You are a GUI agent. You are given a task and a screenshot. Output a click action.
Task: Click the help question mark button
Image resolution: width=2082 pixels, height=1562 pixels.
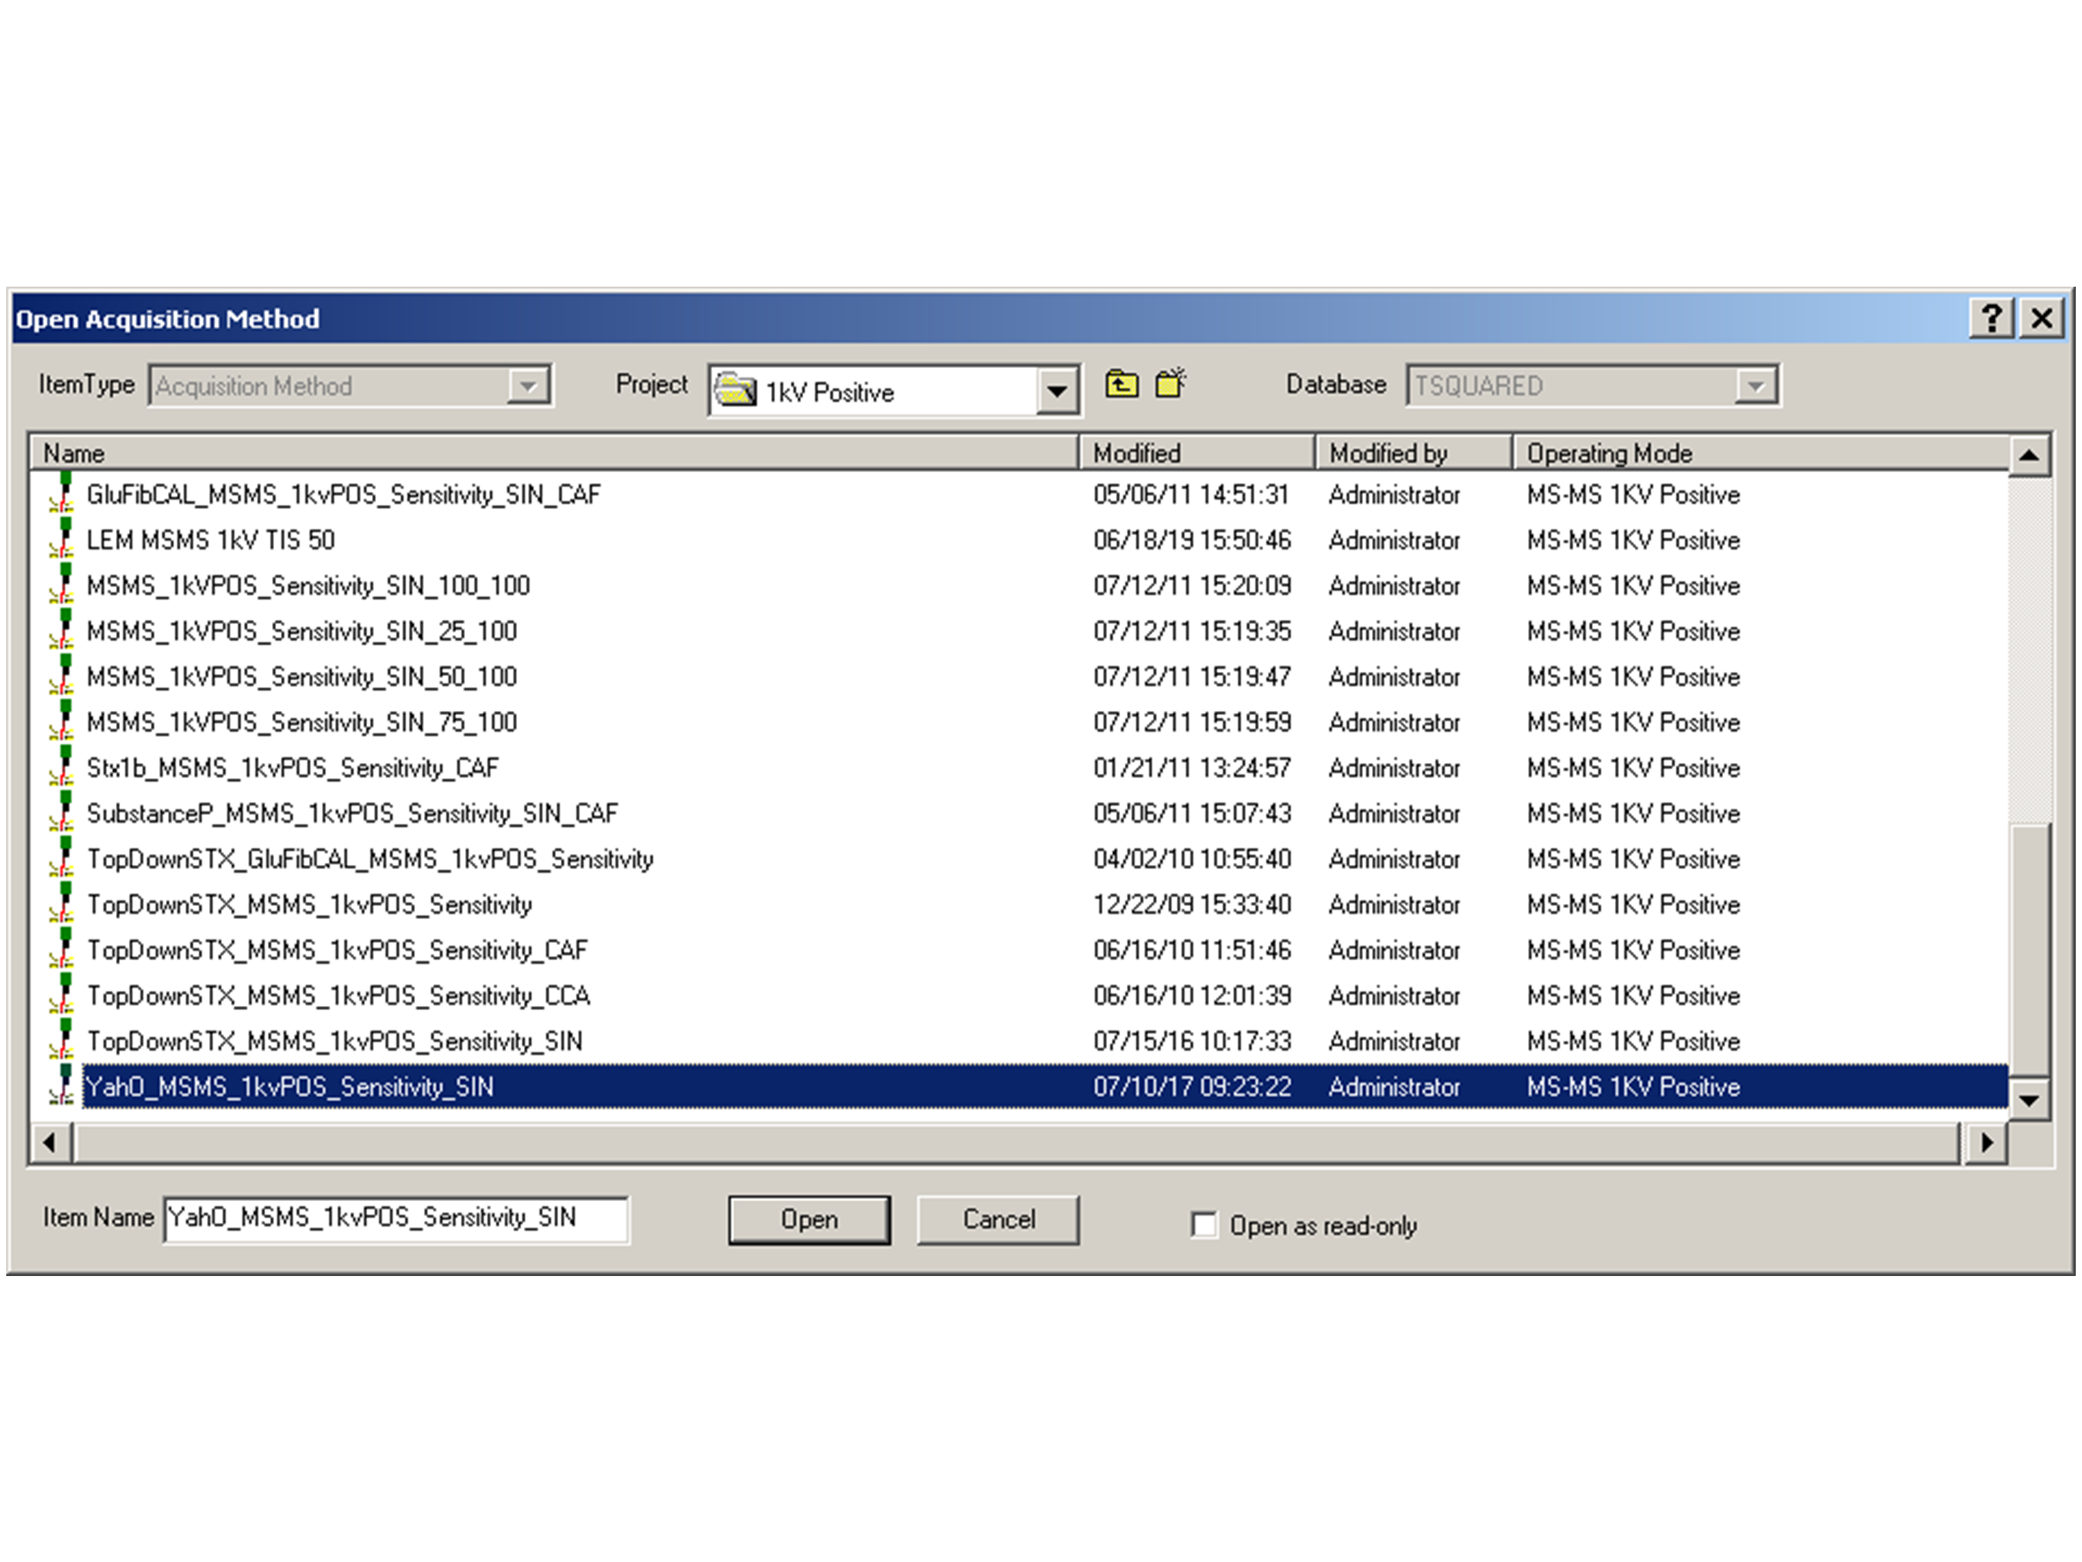1992,318
